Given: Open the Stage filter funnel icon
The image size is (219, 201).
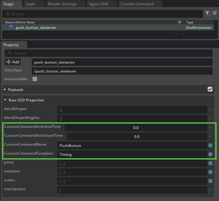Looking at the screenshot, I should click(207, 13).
